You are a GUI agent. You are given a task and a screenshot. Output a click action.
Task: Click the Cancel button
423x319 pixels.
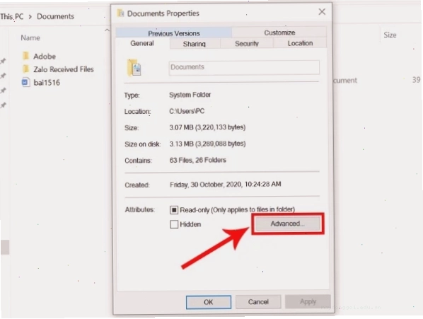(258, 302)
